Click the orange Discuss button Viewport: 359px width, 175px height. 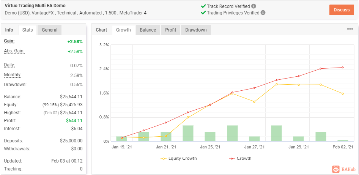click(x=342, y=10)
